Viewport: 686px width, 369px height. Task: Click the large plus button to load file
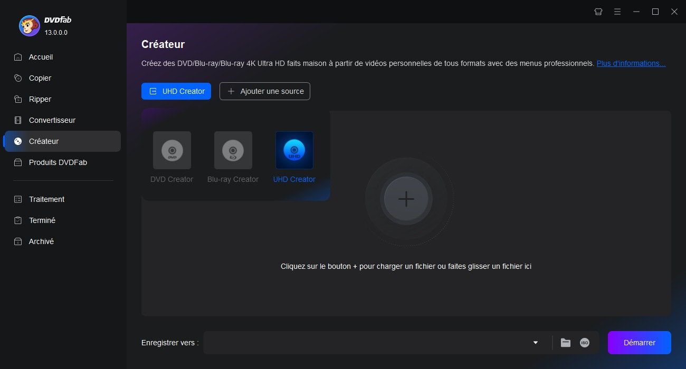coord(406,199)
